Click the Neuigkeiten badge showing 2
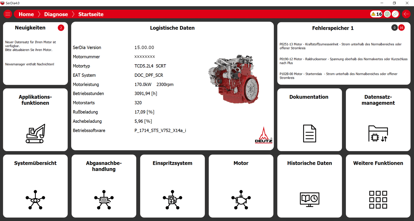The width and height of the screenshot is (414, 221). 61,28
